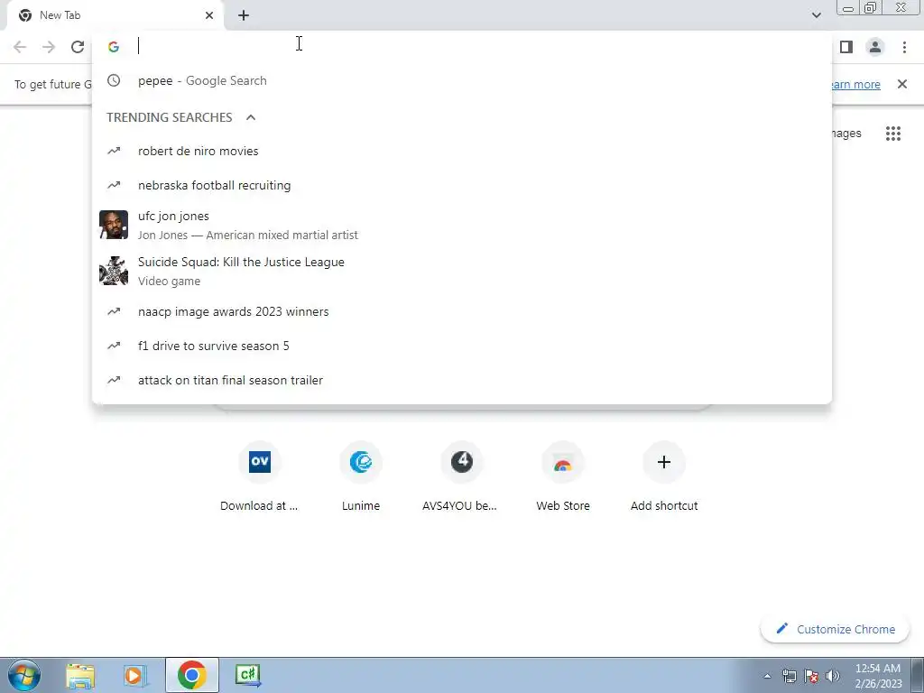Open the C# application in taskbar
The image size is (924, 693).
tap(247, 675)
